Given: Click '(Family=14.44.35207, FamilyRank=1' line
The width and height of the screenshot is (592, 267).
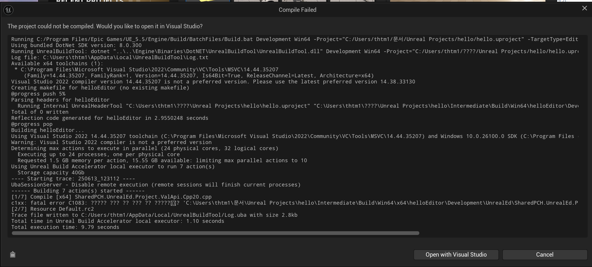Looking at the screenshot, I should point(199,76).
